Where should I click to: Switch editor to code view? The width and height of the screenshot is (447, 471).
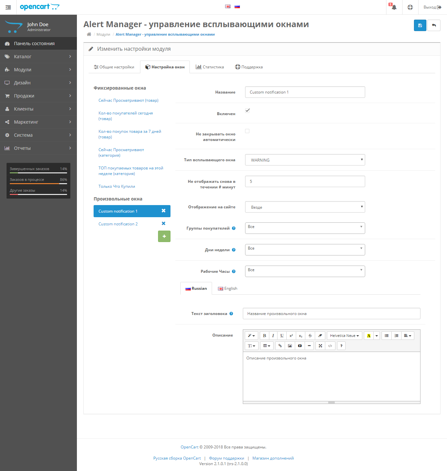coord(330,346)
